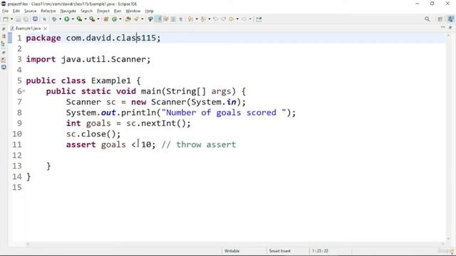This screenshot has height=256, width=456.
Task: Expand the Run configurations dropdown arrow
Action: [x=73, y=19]
